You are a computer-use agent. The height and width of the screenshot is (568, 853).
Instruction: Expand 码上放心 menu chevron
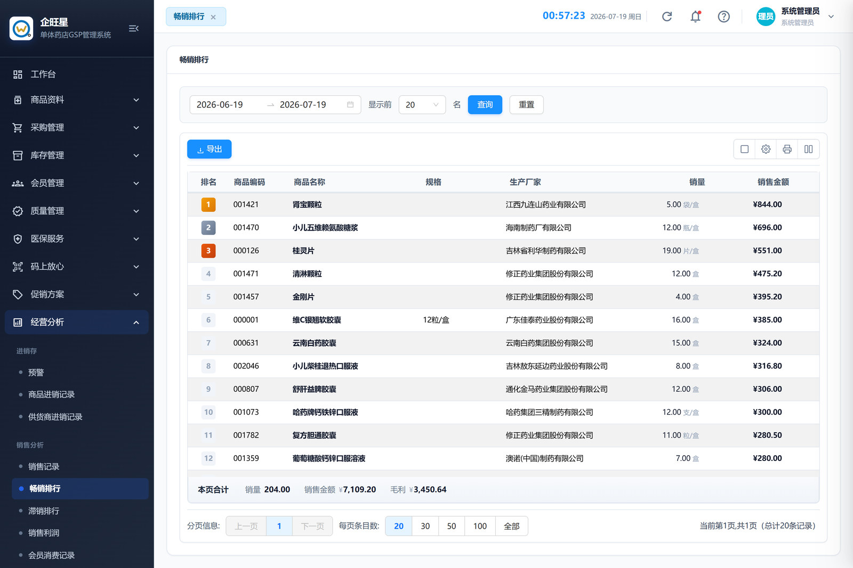pos(136,266)
